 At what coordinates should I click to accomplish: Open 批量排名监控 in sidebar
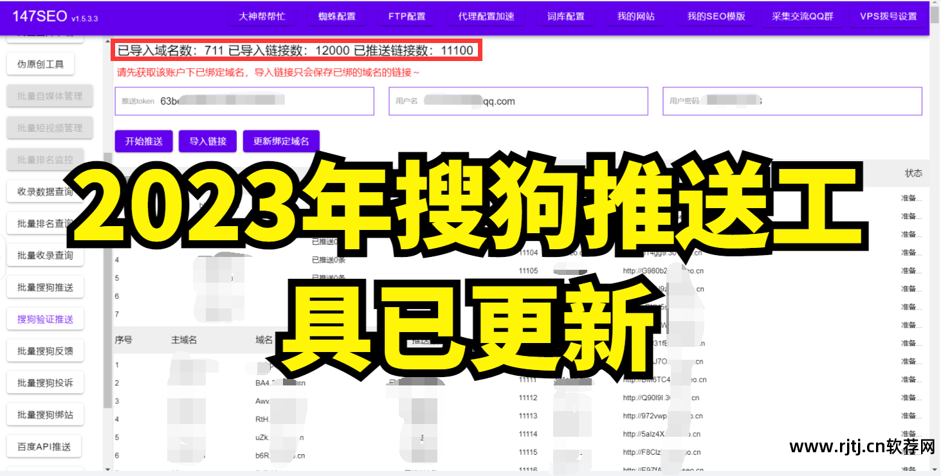click(45, 159)
